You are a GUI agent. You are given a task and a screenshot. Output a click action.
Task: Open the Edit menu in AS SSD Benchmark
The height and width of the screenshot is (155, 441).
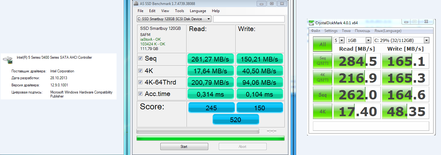coord(152,11)
